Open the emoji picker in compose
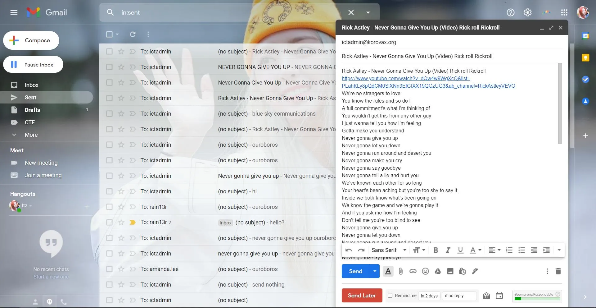The image size is (596, 308). (x=425, y=271)
